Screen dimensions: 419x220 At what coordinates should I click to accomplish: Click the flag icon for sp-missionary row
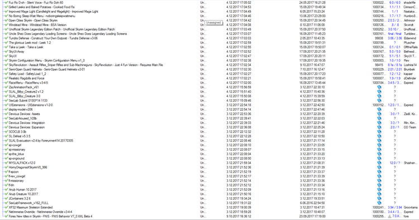(x=379, y=150)
